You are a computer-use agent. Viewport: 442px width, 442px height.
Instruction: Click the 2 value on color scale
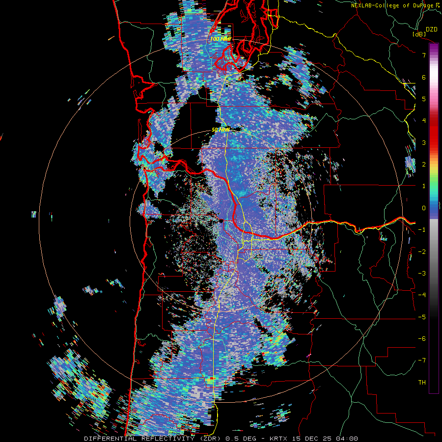(x=424, y=165)
